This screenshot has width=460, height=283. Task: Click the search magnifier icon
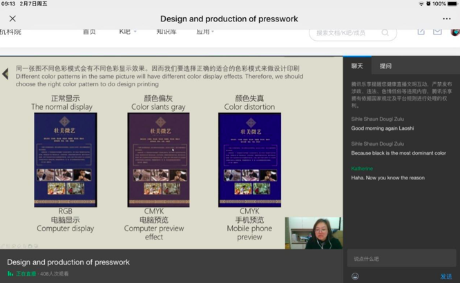coord(385,32)
